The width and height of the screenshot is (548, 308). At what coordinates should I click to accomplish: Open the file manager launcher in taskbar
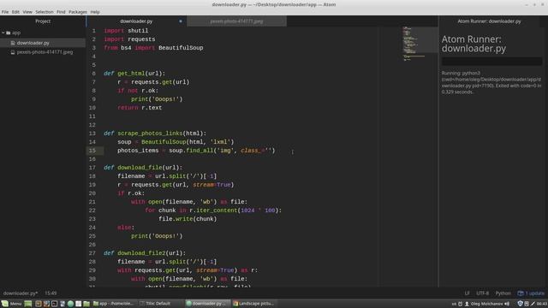pos(86,304)
